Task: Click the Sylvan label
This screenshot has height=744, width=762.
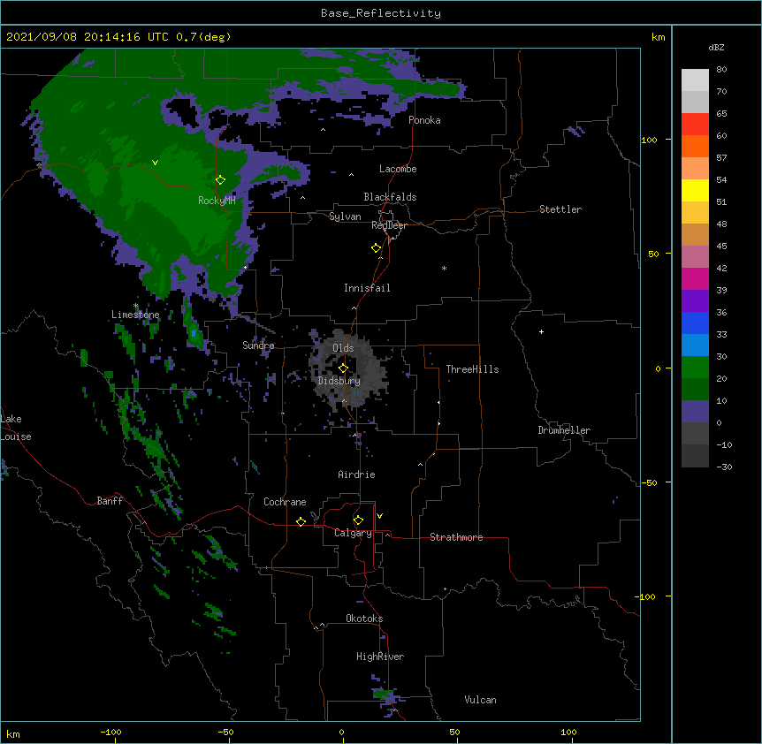Action: tap(345, 216)
